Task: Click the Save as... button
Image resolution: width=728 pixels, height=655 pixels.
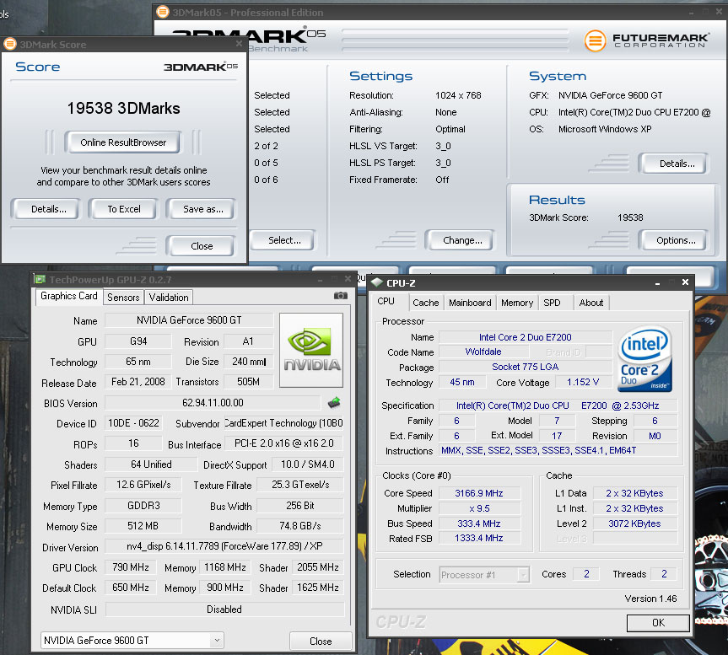Action: (x=203, y=209)
